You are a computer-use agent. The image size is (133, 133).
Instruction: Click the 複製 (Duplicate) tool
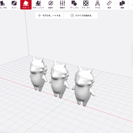point(122,5)
